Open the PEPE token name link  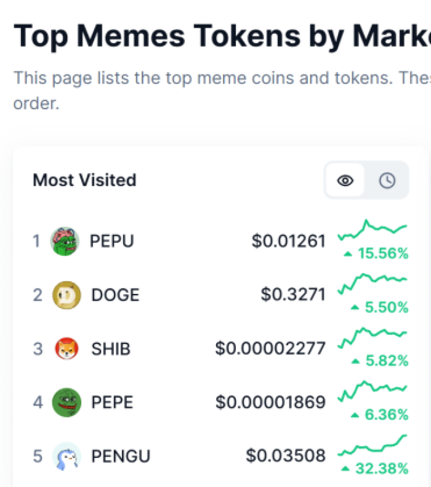(x=112, y=403)
